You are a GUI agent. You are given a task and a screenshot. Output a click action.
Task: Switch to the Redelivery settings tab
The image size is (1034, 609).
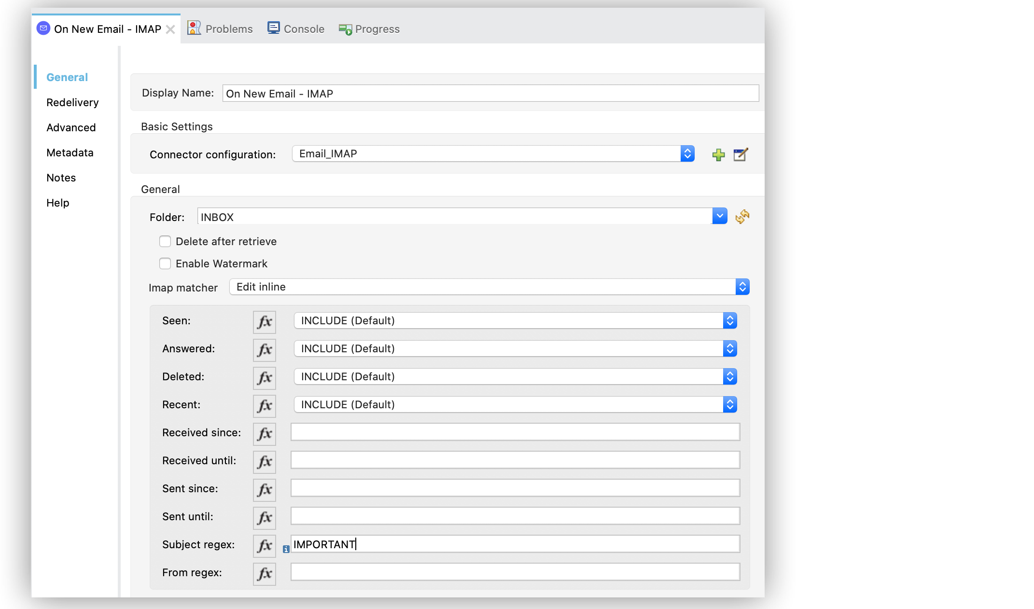point(72,102)
